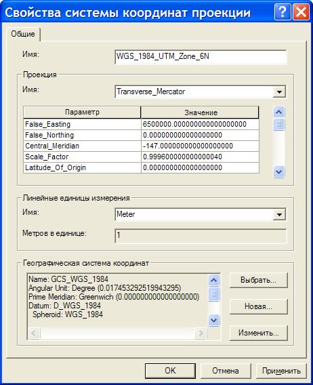313x385 pixels.
Task: Click the parameter table scroll up arrow
Action: coord(278,113)
